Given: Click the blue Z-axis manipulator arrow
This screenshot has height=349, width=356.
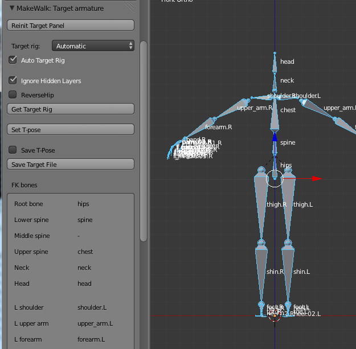Looking at the screenshot, I should pos(275,137).
